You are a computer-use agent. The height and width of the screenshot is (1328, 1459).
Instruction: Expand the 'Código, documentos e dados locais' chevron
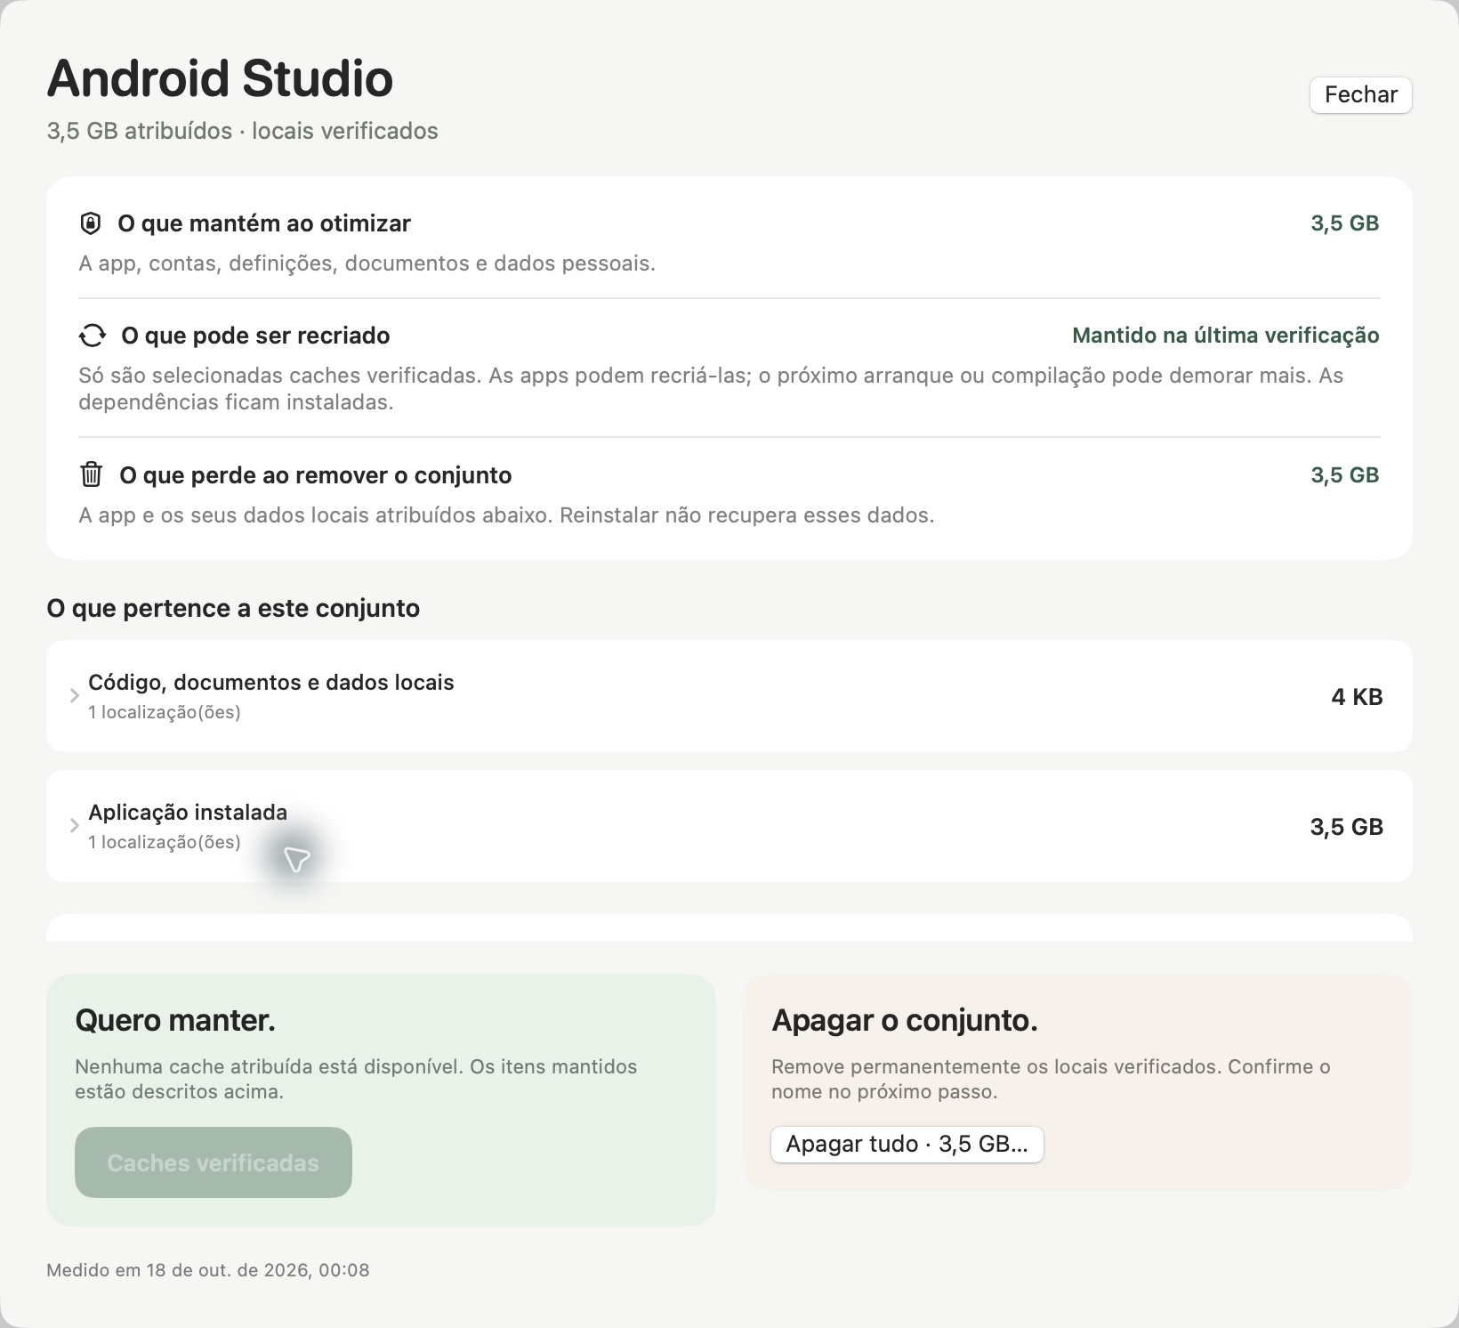75,696
